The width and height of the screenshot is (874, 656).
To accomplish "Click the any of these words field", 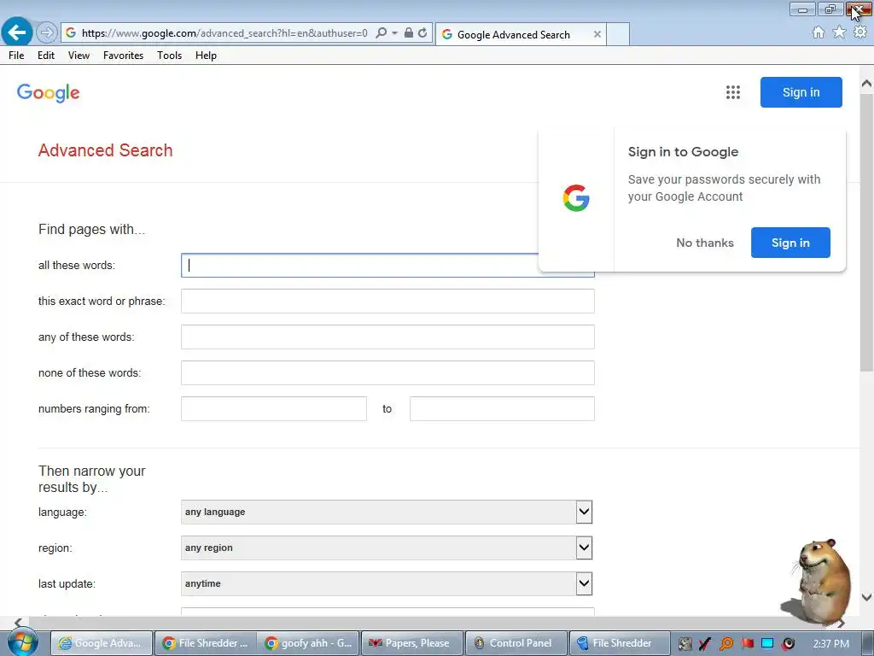I will [x=387, y=337].
